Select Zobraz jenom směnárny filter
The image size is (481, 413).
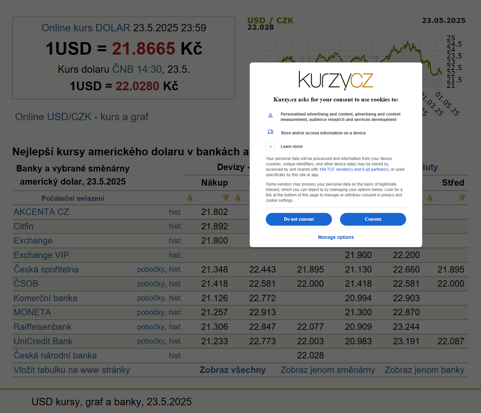328,370
